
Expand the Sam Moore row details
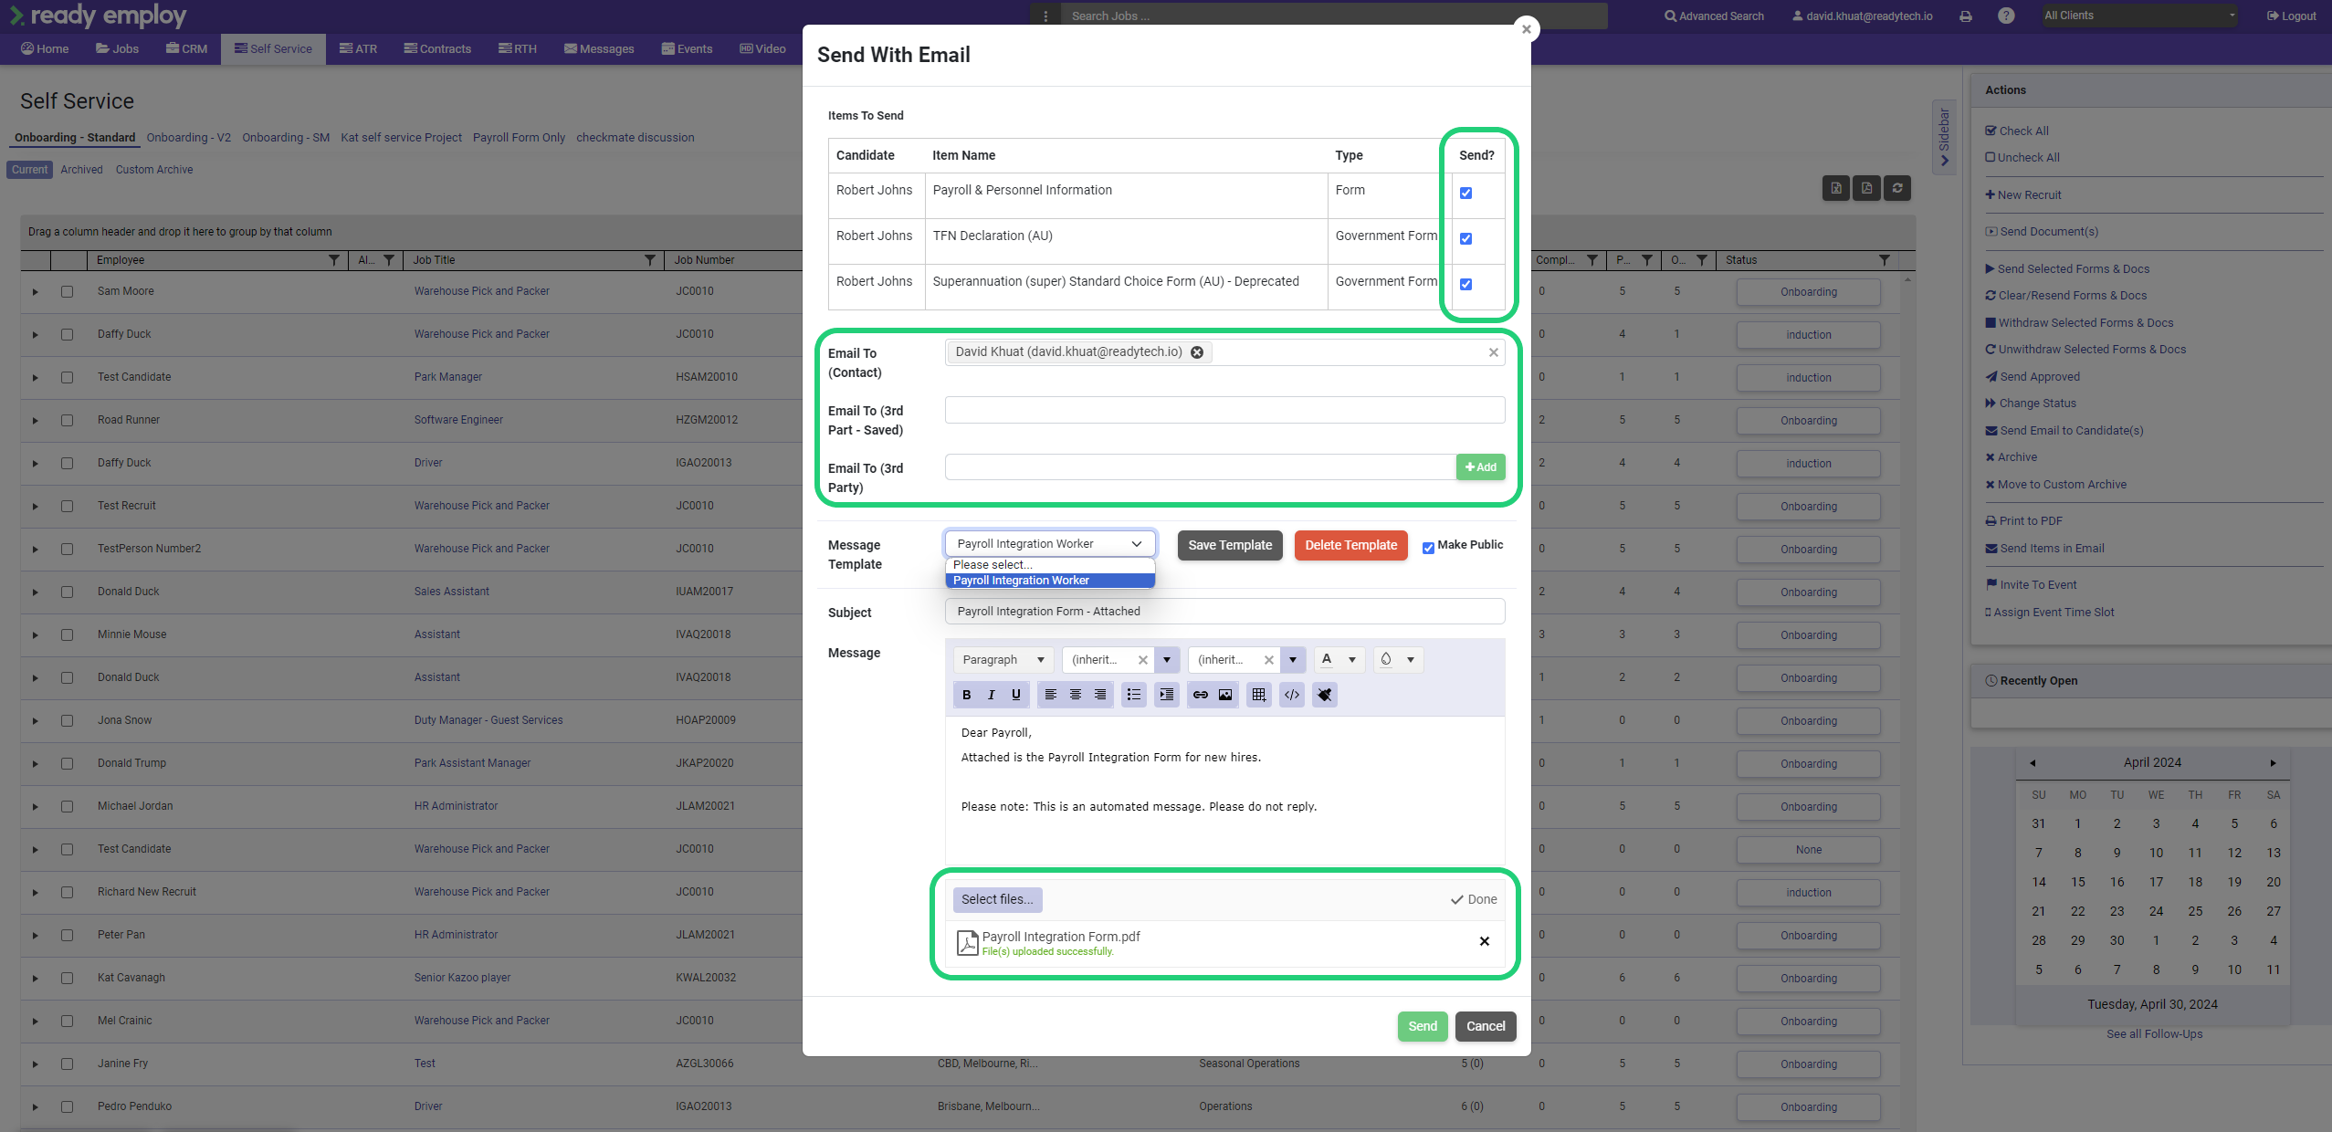point(36,292)
